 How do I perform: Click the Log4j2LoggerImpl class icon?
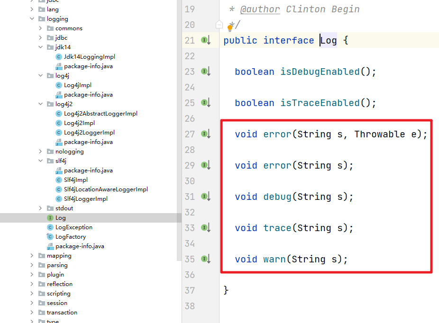pos(58,133)
